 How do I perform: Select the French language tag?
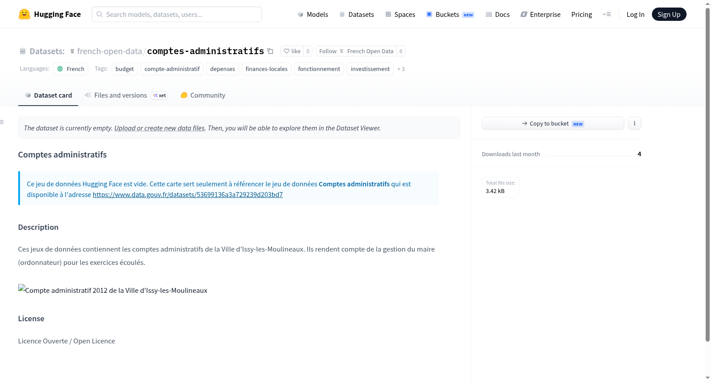pyautogui.click(x=71, y=69)
